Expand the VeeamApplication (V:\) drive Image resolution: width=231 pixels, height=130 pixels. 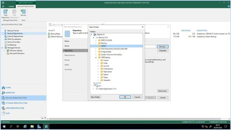click(x=93, y=89)
